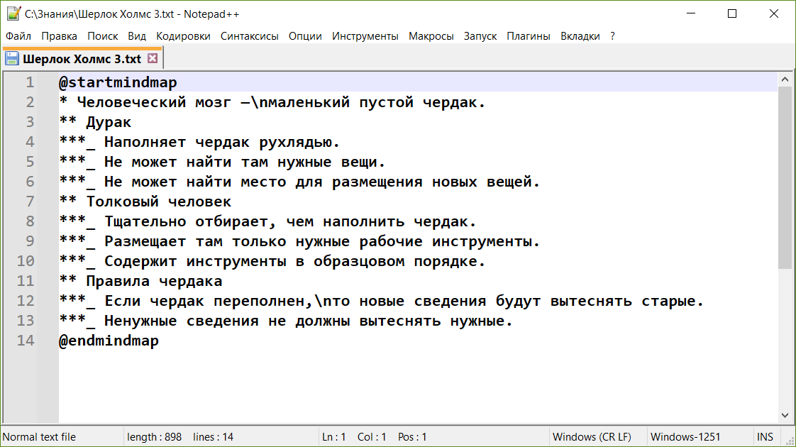
Task: Click 'Windows-1251' encoding field
Action: (x=685, y=437)
